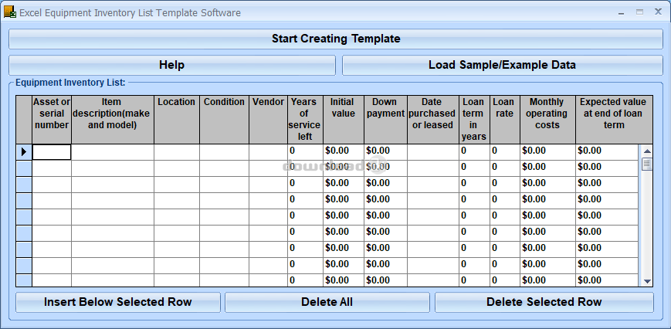Minimize the application window

pyautogui.click(x=621, y=13)
